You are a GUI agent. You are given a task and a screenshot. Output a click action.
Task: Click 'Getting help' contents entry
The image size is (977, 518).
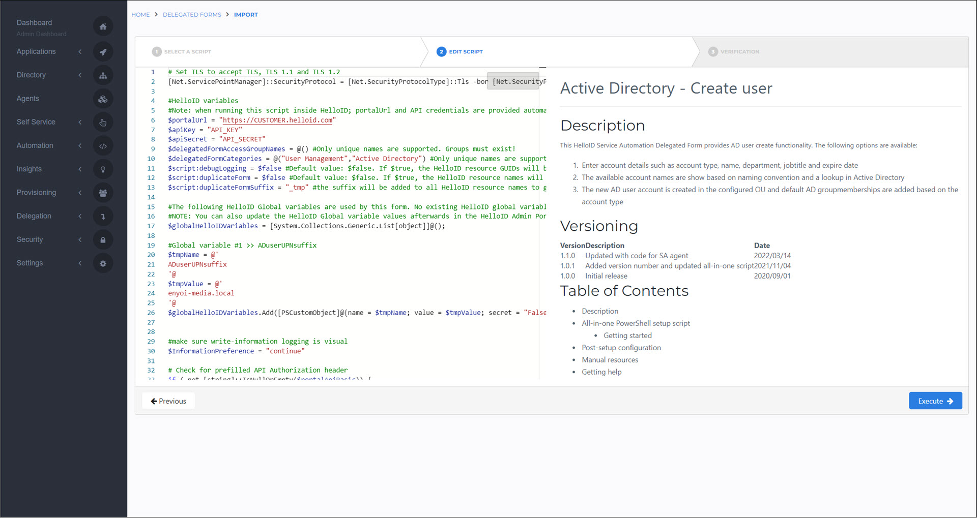coord(601,372)
